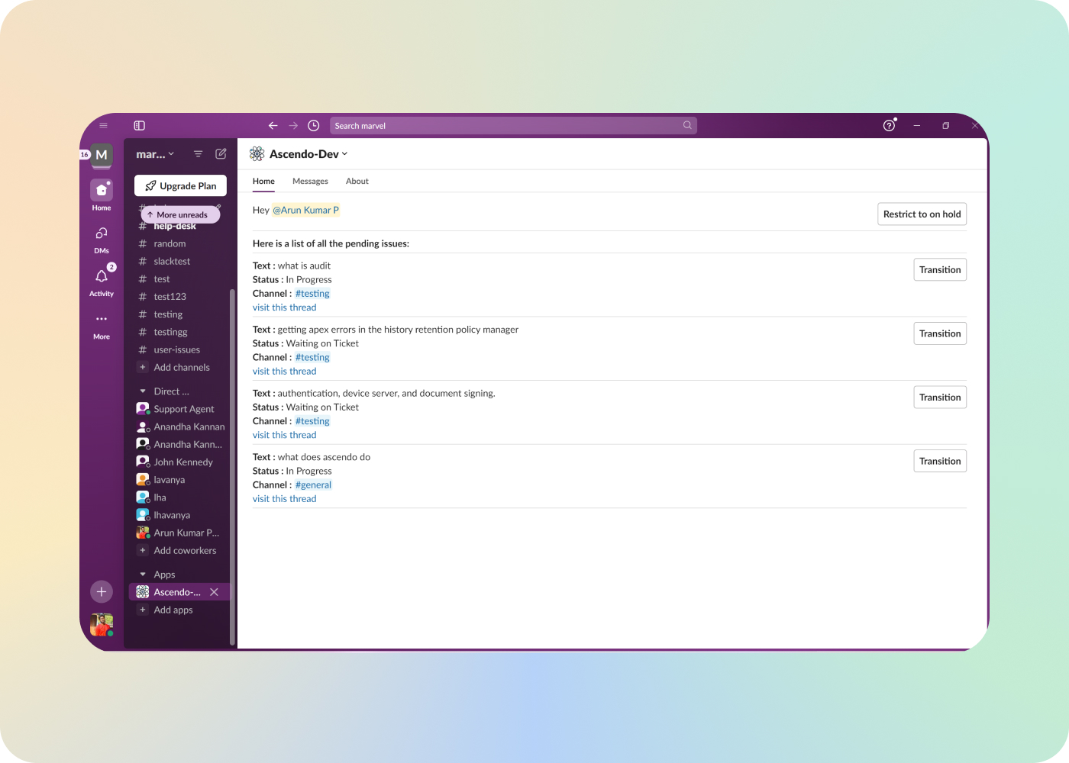Image resolution: width=1069 pixels, height=763 pixels.
Task: Click the Add coworkers plus icon
Action: [142, 550]
